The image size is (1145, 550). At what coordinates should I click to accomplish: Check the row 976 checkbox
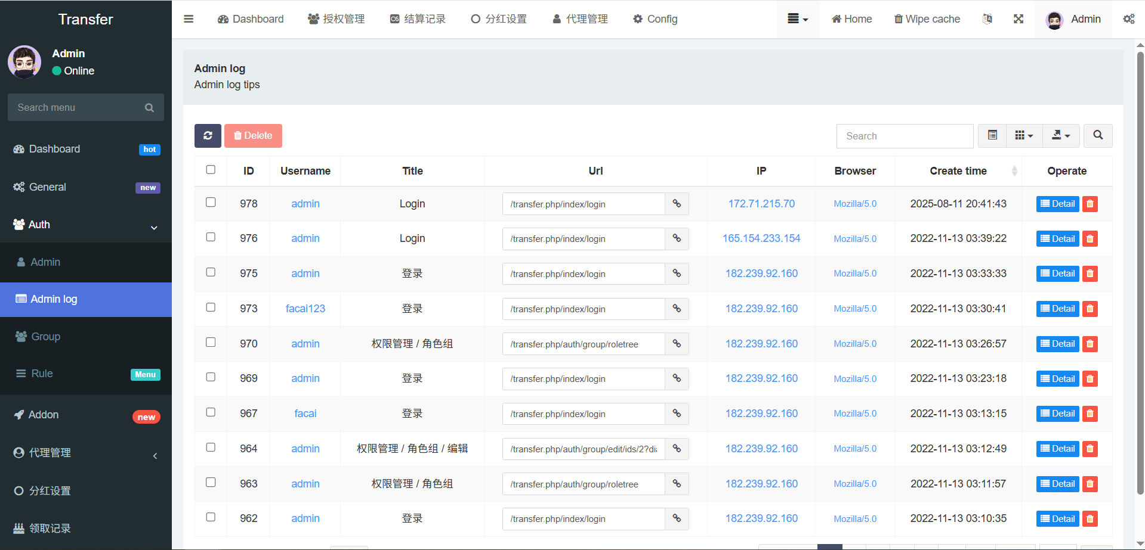(211, 237)
